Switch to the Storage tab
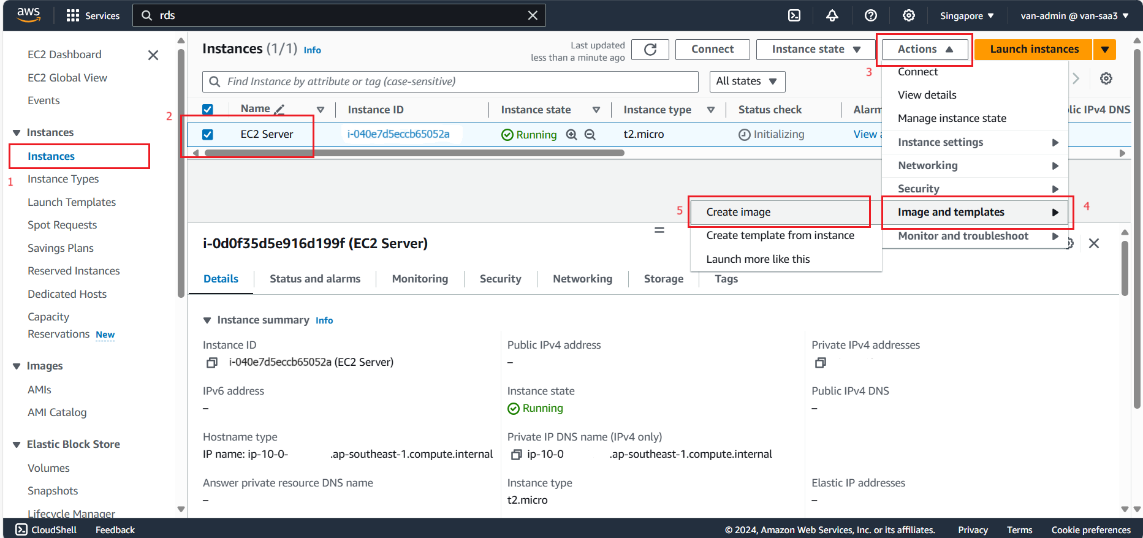This screenshot has height=538, width=1143. click(x=664, y=279)
